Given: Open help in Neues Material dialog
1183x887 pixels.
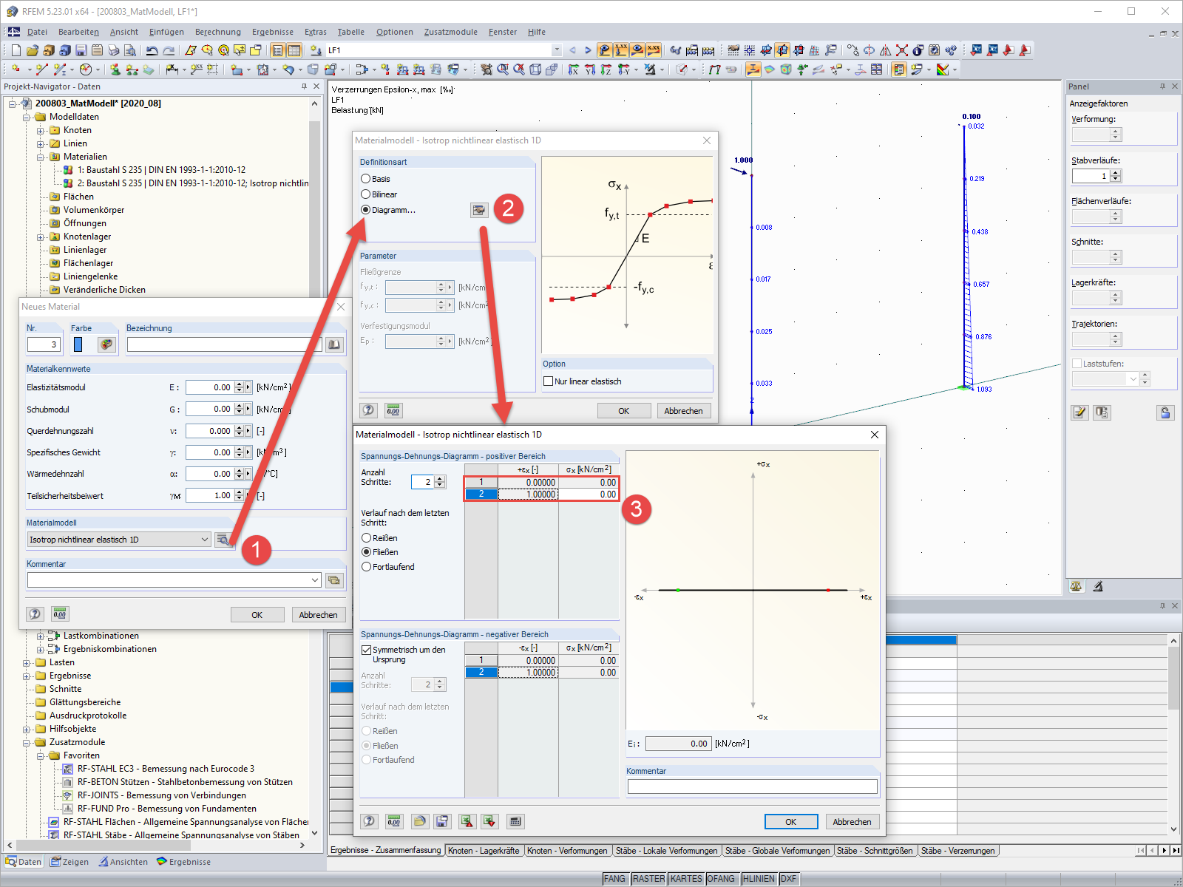Looking at the screenshot, I should (x=35, y=614).
